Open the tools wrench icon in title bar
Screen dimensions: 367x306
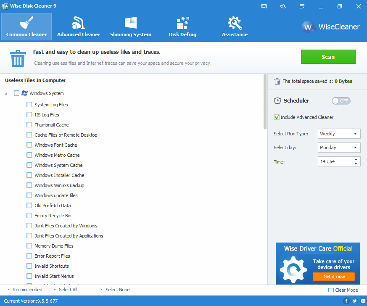tap(283, 6)
